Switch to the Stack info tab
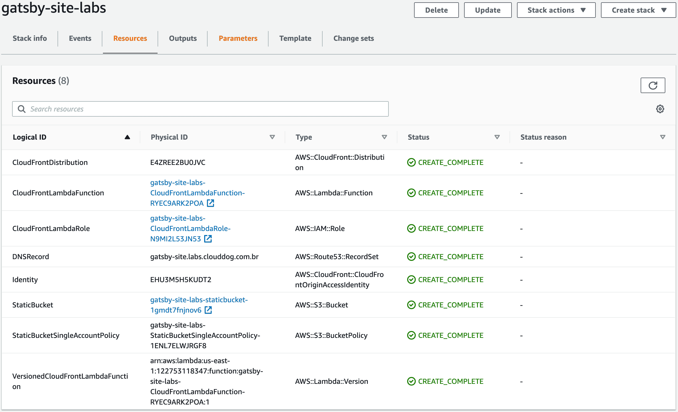This screenshot has width=678, height=412. [30, 38]
